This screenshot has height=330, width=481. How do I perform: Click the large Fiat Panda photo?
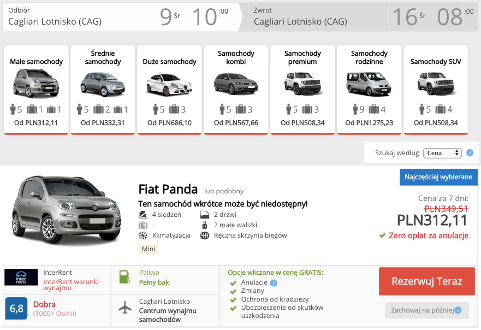pos(67,210)
